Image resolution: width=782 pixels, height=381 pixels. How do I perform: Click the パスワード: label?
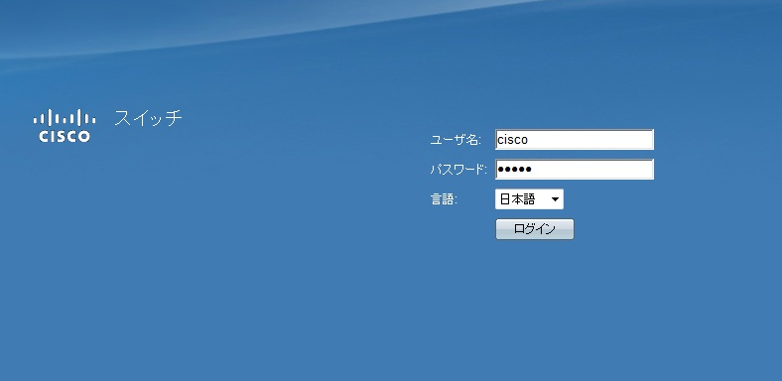coord(458,170)
